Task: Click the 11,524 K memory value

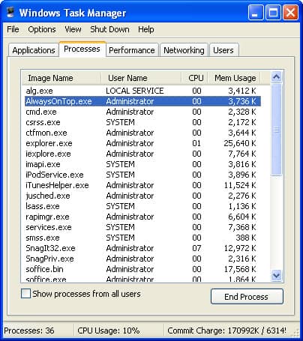Action: point(240,185)
